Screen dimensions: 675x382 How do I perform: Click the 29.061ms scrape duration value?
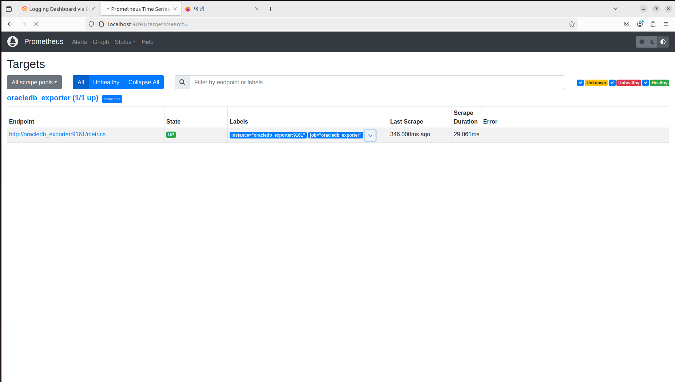tap(466, 134)
